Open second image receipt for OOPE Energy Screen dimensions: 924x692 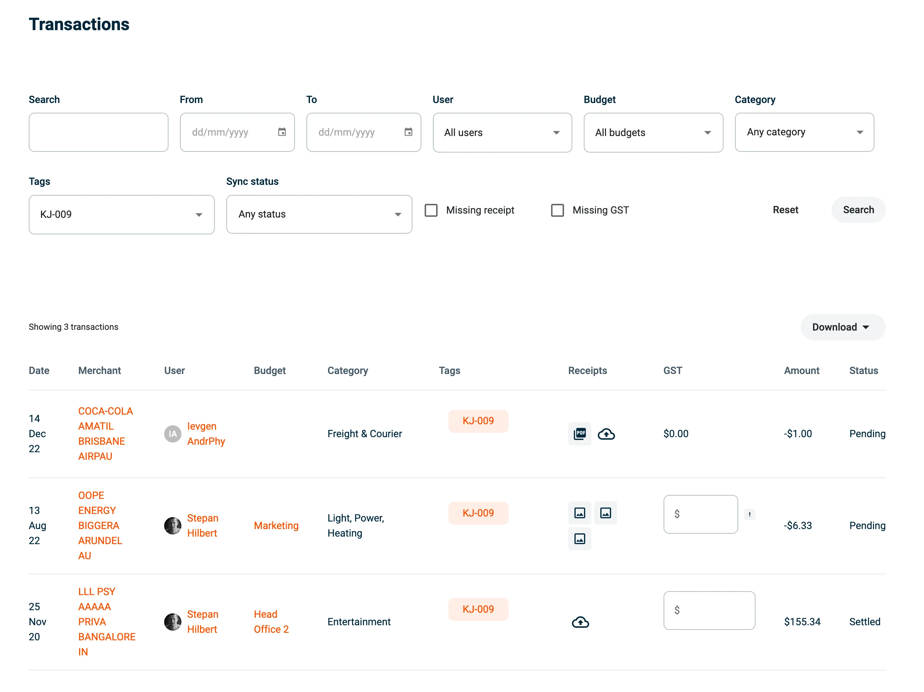(x=605, y=513)
